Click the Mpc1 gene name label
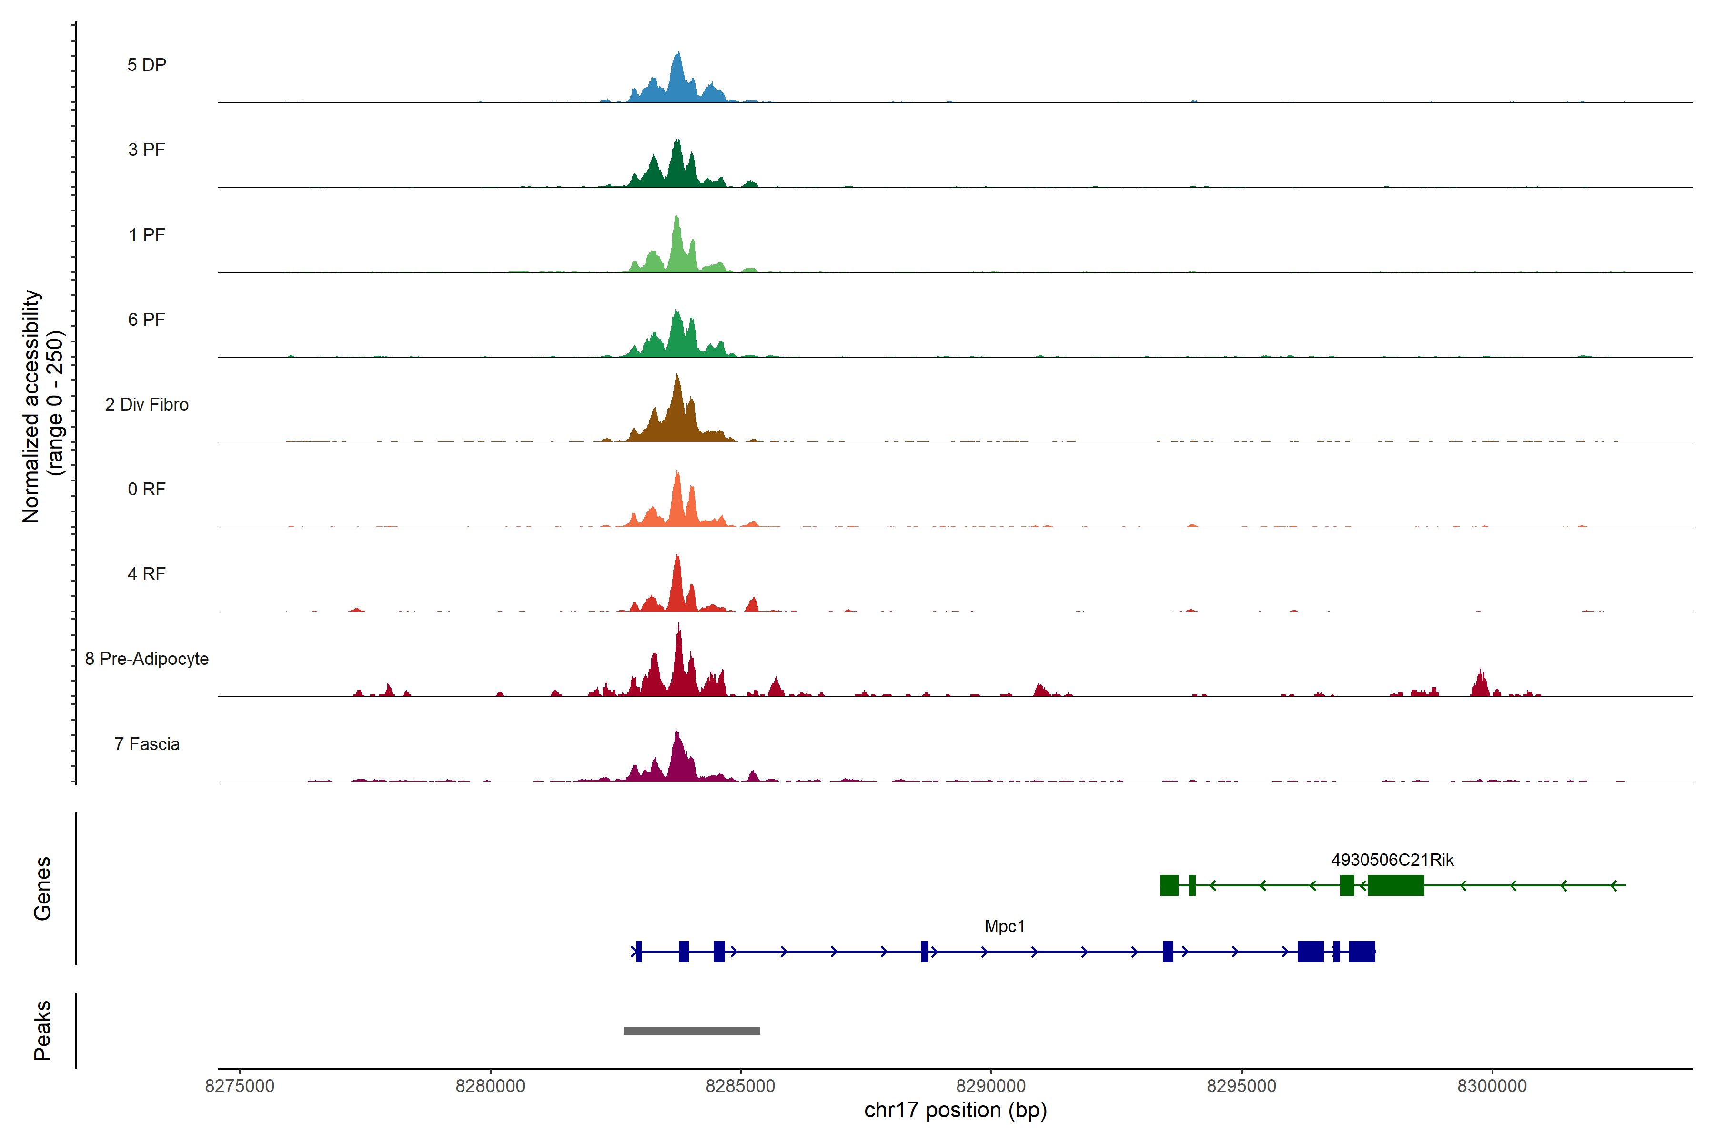The width and height of the screenshot is (1715, 1143). 1004,926
